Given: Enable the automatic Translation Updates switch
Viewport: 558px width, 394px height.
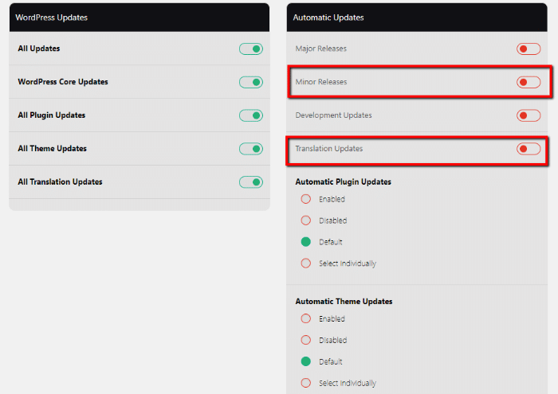Looking at the screenshot, I should point(529,149).
